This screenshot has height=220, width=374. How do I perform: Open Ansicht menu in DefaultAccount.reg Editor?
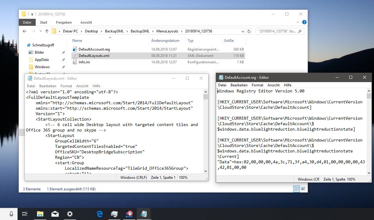274,85
